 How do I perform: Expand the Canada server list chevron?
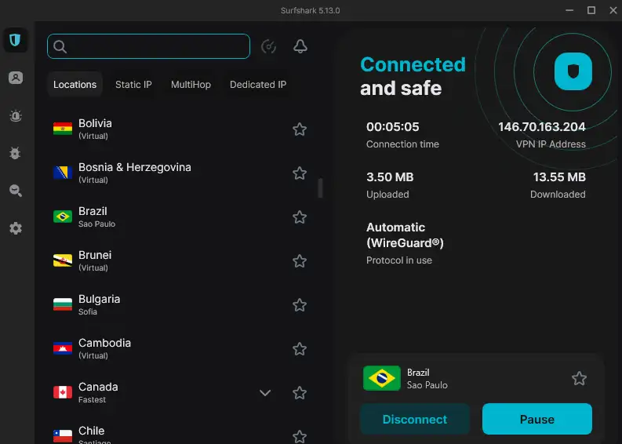pos(265,393)
